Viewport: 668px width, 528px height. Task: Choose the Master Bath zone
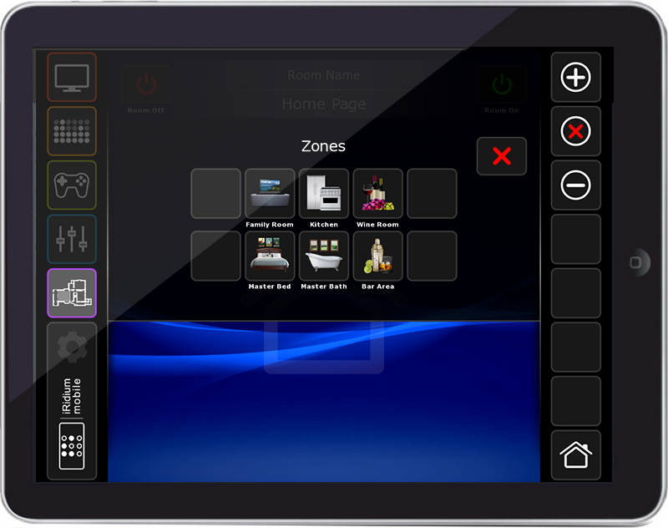[x=324, y=256]
